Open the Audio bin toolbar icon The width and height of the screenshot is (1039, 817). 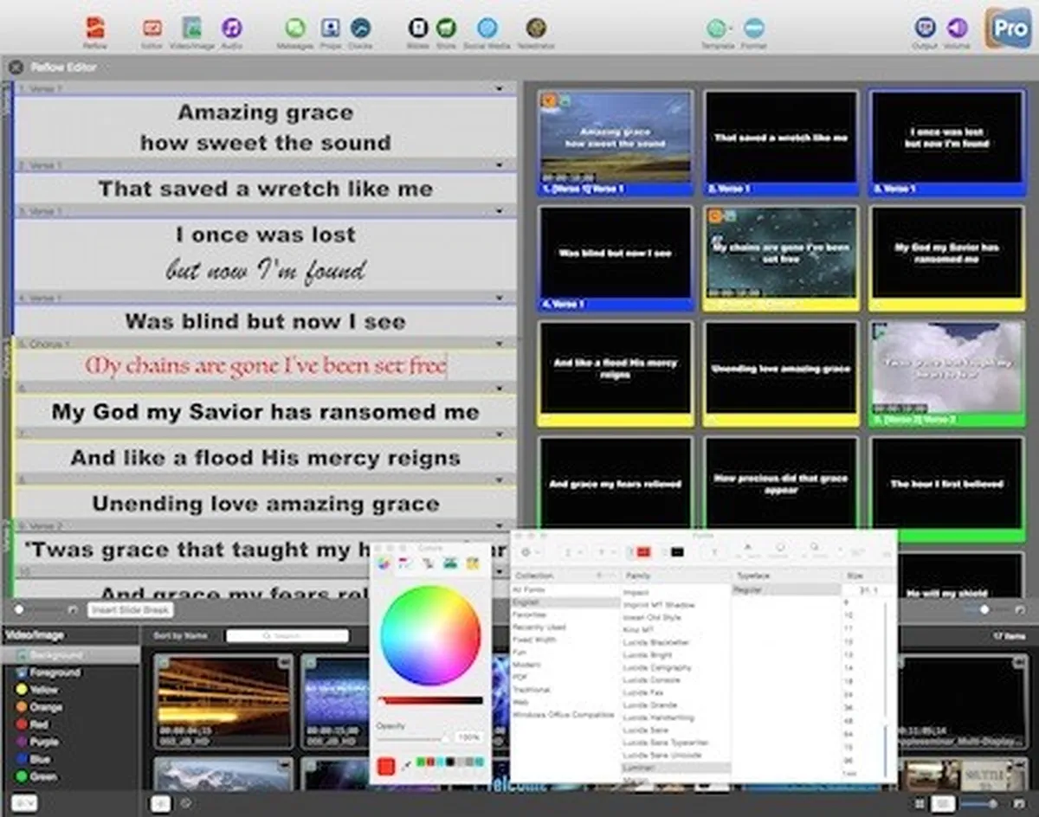(231, 29)
